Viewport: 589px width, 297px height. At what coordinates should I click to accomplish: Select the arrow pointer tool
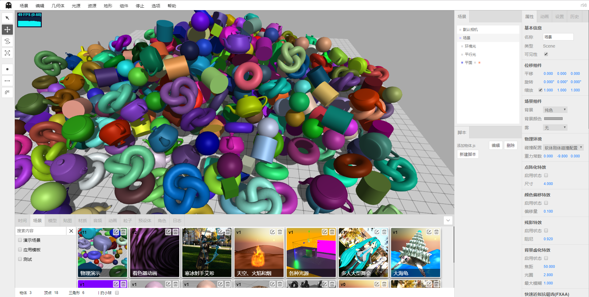[7, 18]
